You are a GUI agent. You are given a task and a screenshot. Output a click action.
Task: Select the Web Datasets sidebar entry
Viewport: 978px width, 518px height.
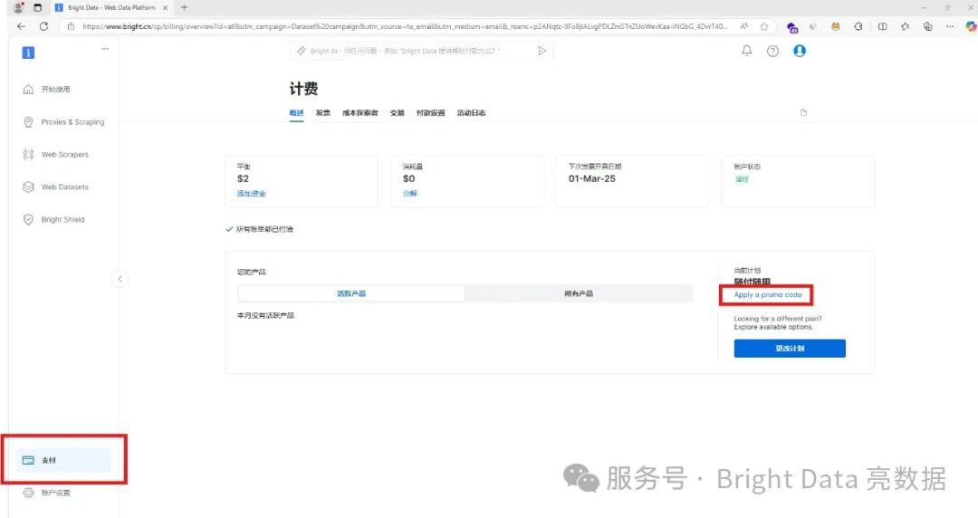pos(56,187)
